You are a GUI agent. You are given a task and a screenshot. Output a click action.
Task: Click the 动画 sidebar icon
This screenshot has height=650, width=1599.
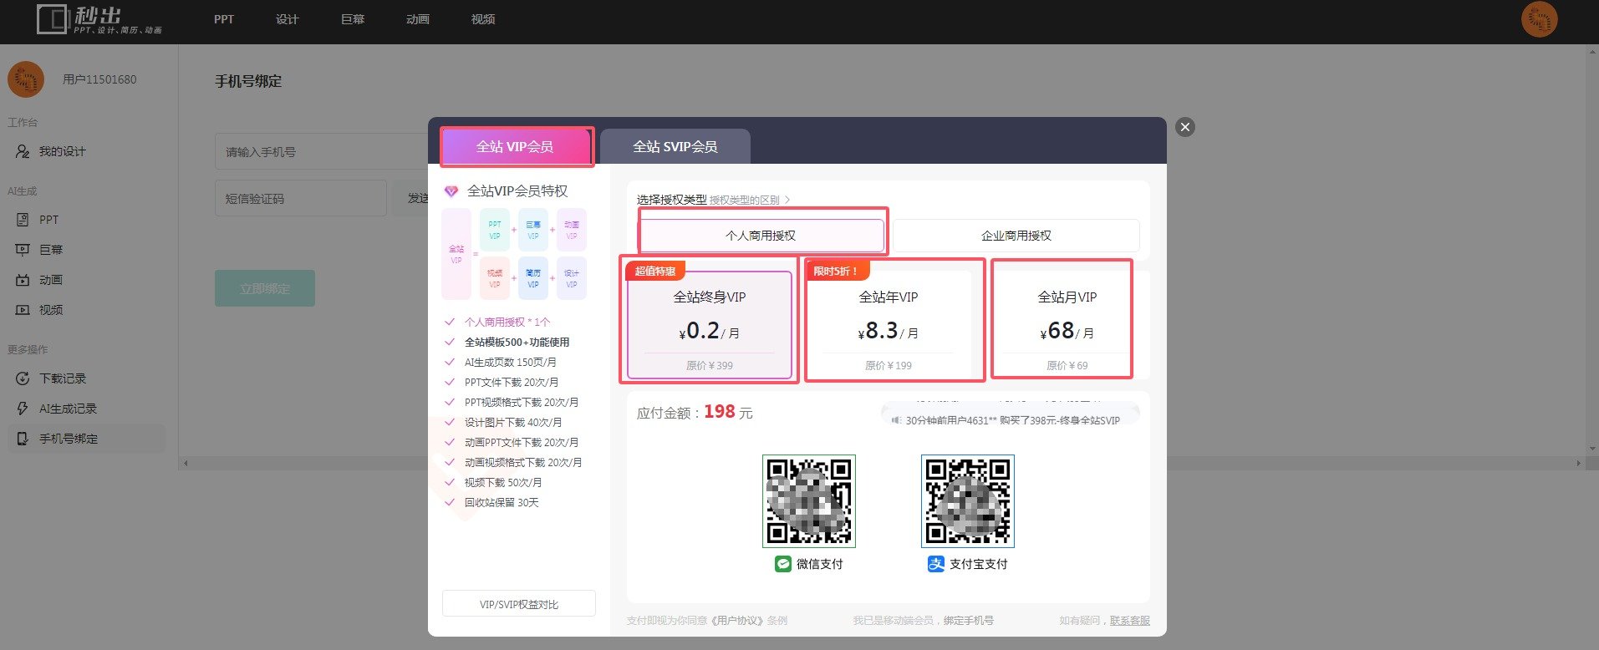tap(23, 280)
